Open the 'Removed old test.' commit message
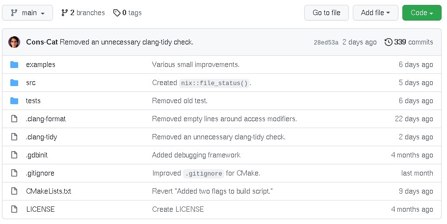447x224 pixels. (180, 101)
